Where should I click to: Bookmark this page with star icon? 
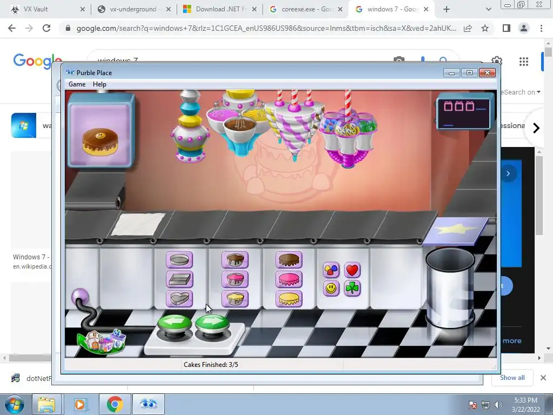(x=485, y=28)
